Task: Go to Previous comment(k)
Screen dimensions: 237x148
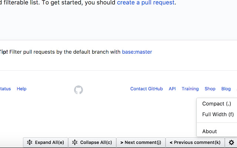Action: [195, 142]
